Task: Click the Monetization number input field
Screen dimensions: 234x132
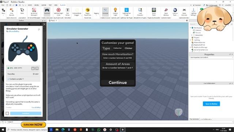Action: click(118, 58)
